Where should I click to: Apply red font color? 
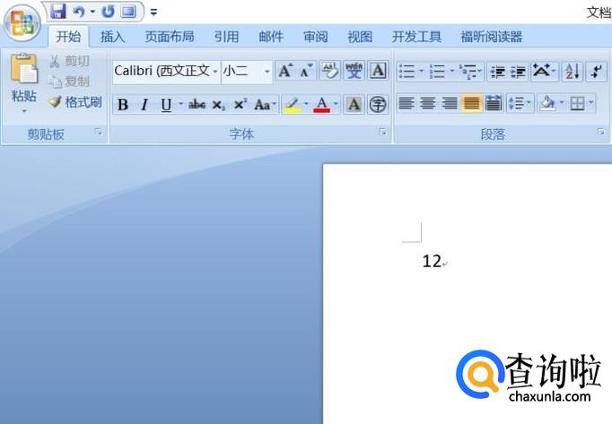pyautogui.click(x=322, y=105)
